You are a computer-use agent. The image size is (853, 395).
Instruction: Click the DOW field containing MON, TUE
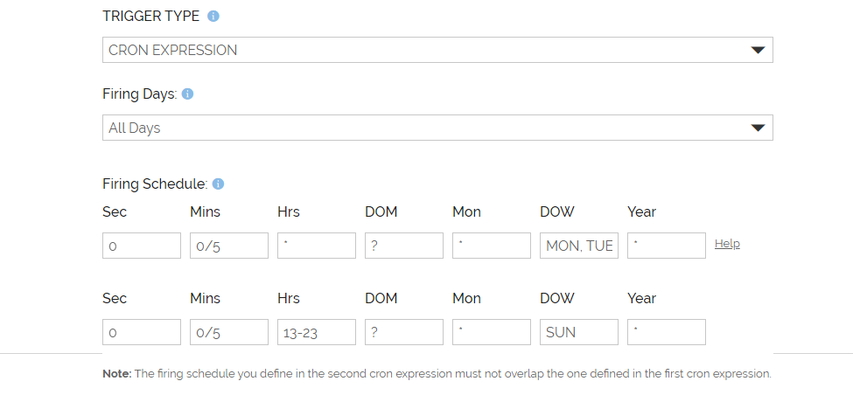tap(579, 246)
